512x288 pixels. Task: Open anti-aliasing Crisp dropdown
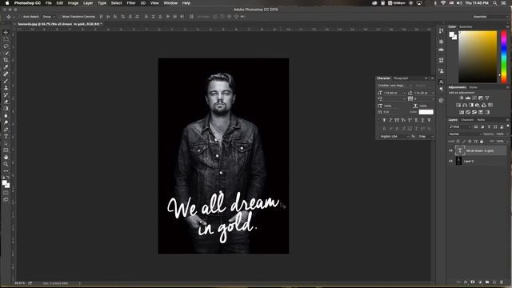pyautogui.click(x=426, y=137)
